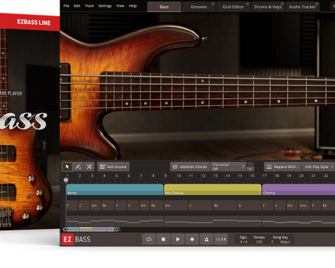Viewport: 335px width, 268px height.
Task: Open the Transition dropdown
Action: pos(228,167)
